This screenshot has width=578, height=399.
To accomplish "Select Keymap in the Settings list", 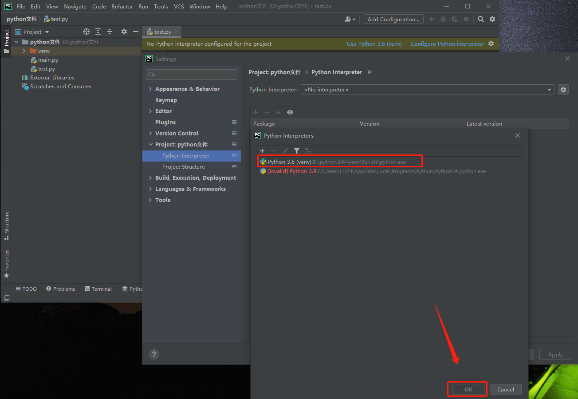I will click(166, 100).
